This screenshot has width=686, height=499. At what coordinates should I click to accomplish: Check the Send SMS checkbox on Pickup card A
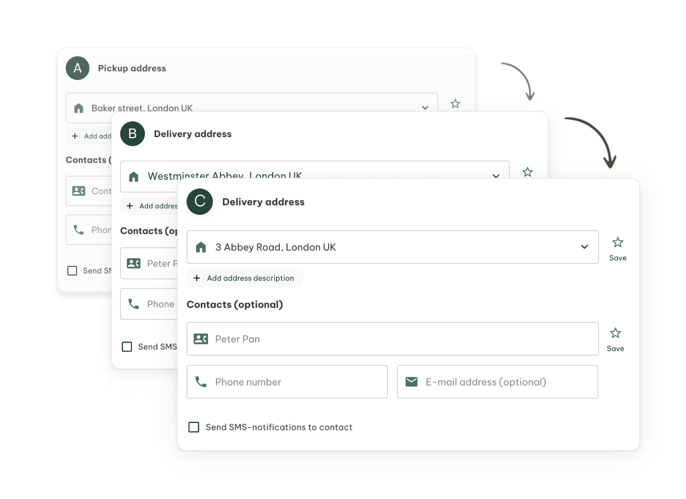[x=72, y=271]
